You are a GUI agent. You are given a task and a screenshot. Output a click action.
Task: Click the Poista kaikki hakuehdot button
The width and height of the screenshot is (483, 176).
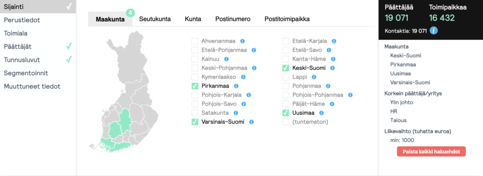click(431, 152)
